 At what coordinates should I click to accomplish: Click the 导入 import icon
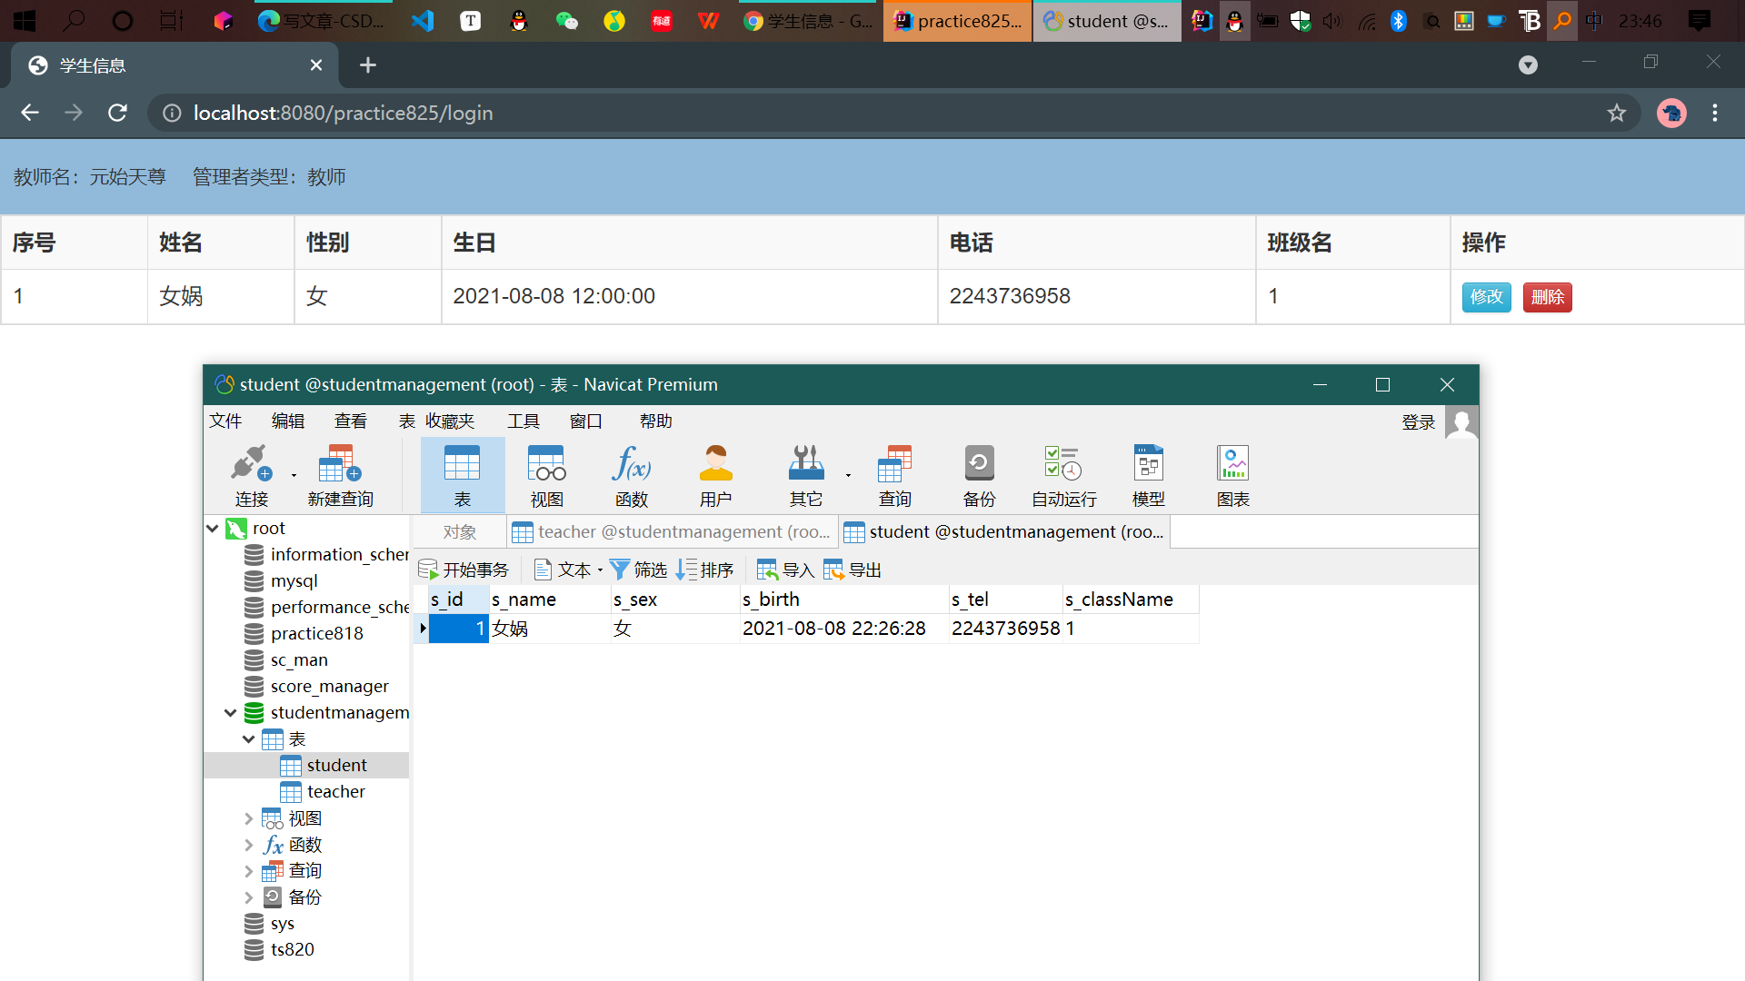[x=785, y=570]
